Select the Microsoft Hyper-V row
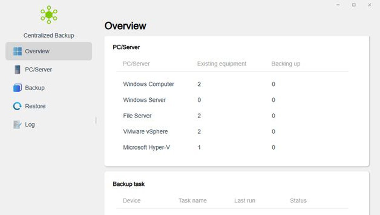The height and width of the screenshot is (215, 380). point(146,147)
